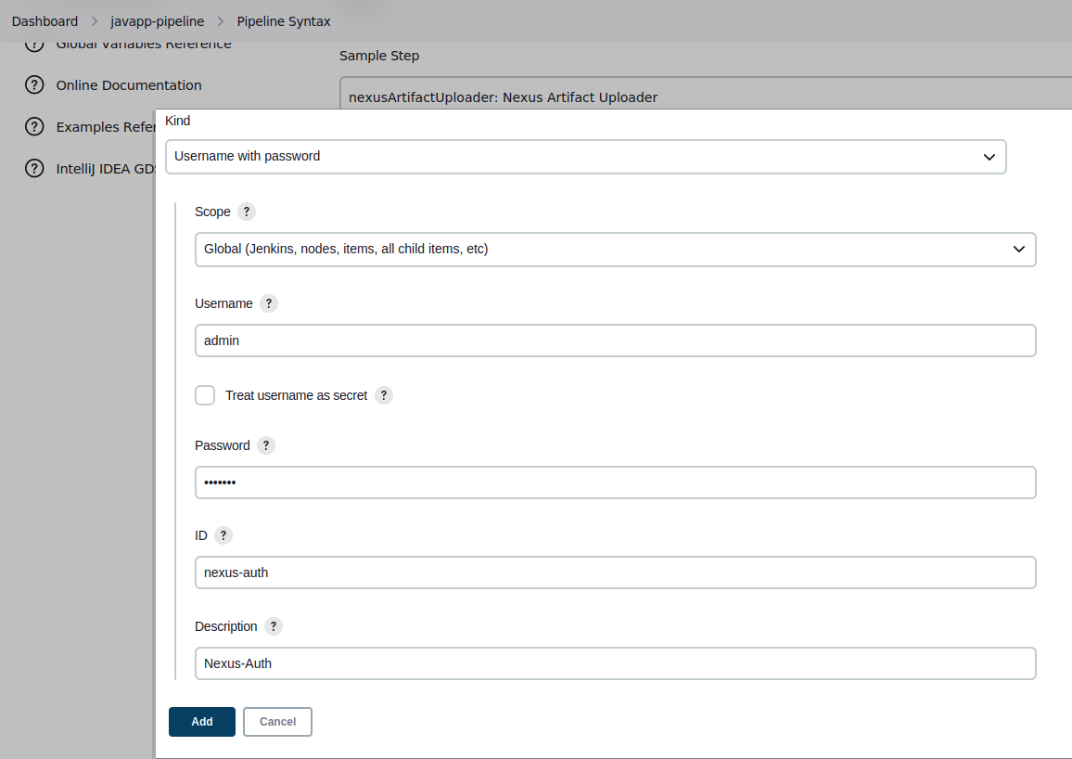Open help for Username field
Image resolution: width=1072 pixels, height=759 pixels.
(269, 303)
